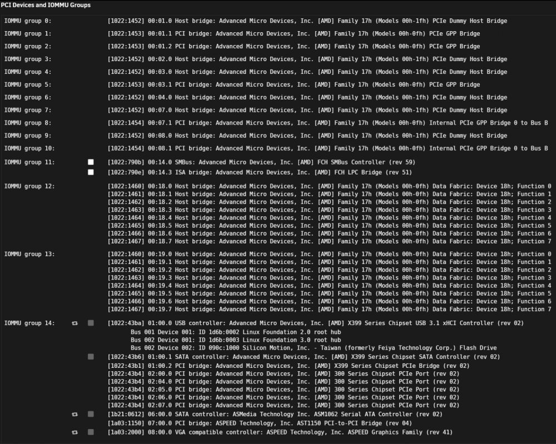The height and width of the screenshot is (444, 556).
Task: Select 'IOMMU group 6:' label
Action: tap(28, 97)
